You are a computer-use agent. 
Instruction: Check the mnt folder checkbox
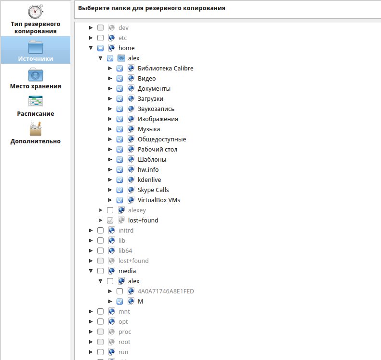point(100,312)
